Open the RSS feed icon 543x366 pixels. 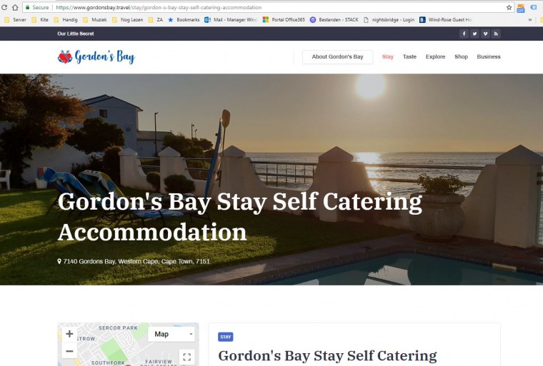[x=496, y=34]
